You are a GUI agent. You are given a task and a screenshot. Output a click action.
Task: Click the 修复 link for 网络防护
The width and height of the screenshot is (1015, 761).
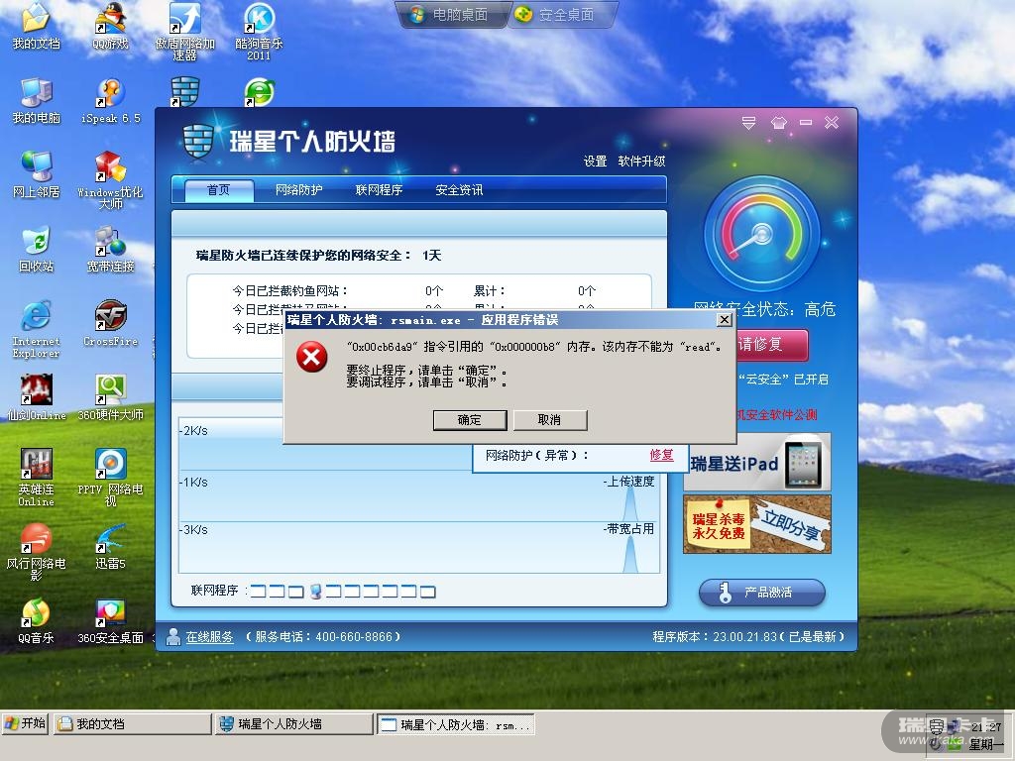(661, 455)
